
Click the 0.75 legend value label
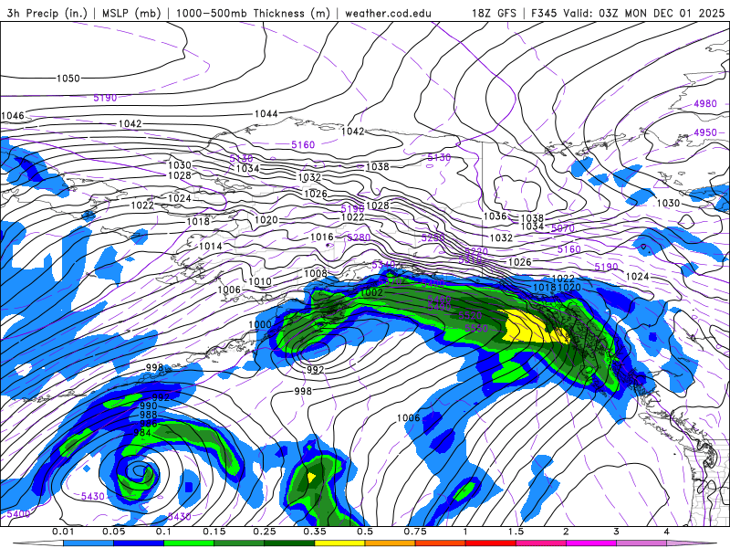(x=415, y=532)
